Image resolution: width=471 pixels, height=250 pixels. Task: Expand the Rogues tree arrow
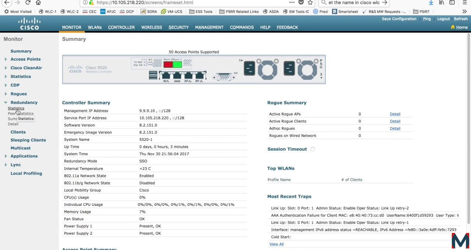[x=6, y=94]
